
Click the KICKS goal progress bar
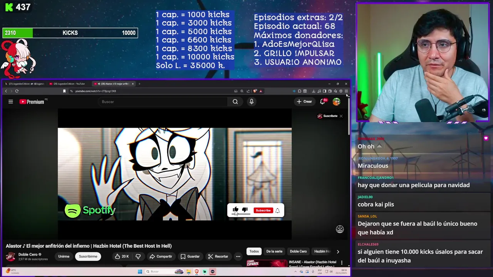(70, 33)
